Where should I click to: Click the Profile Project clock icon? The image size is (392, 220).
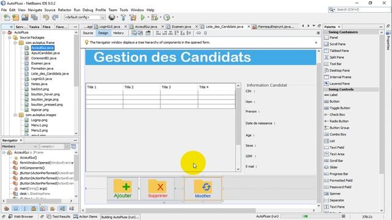tap(167, 17)
